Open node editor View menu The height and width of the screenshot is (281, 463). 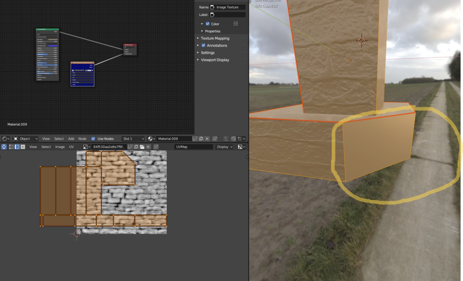46,139
